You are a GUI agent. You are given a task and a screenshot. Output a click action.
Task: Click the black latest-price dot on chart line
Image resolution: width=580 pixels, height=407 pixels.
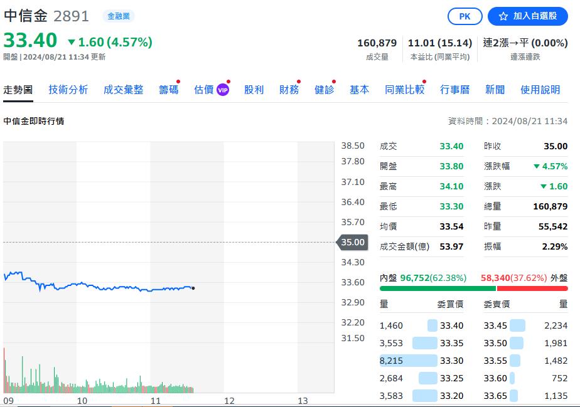coord(193,288)
